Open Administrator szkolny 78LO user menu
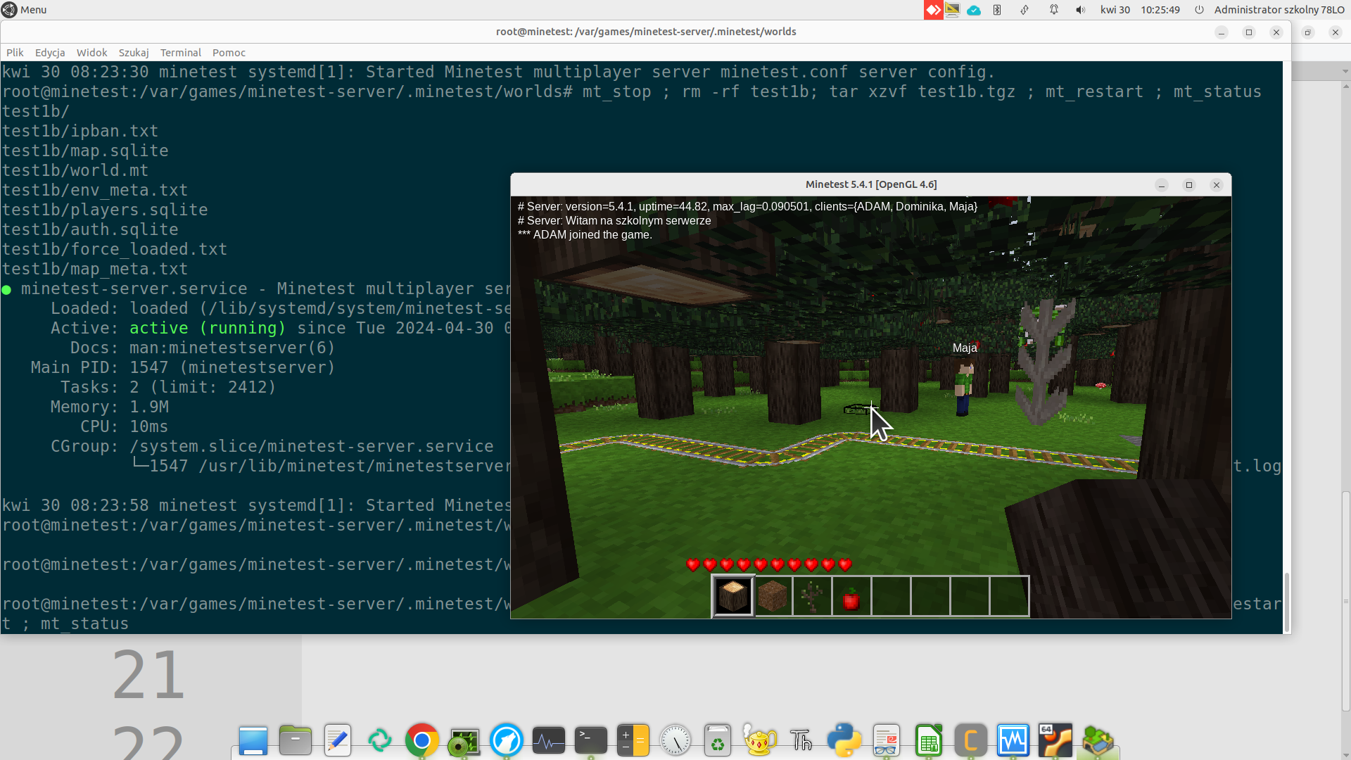 1279,10
